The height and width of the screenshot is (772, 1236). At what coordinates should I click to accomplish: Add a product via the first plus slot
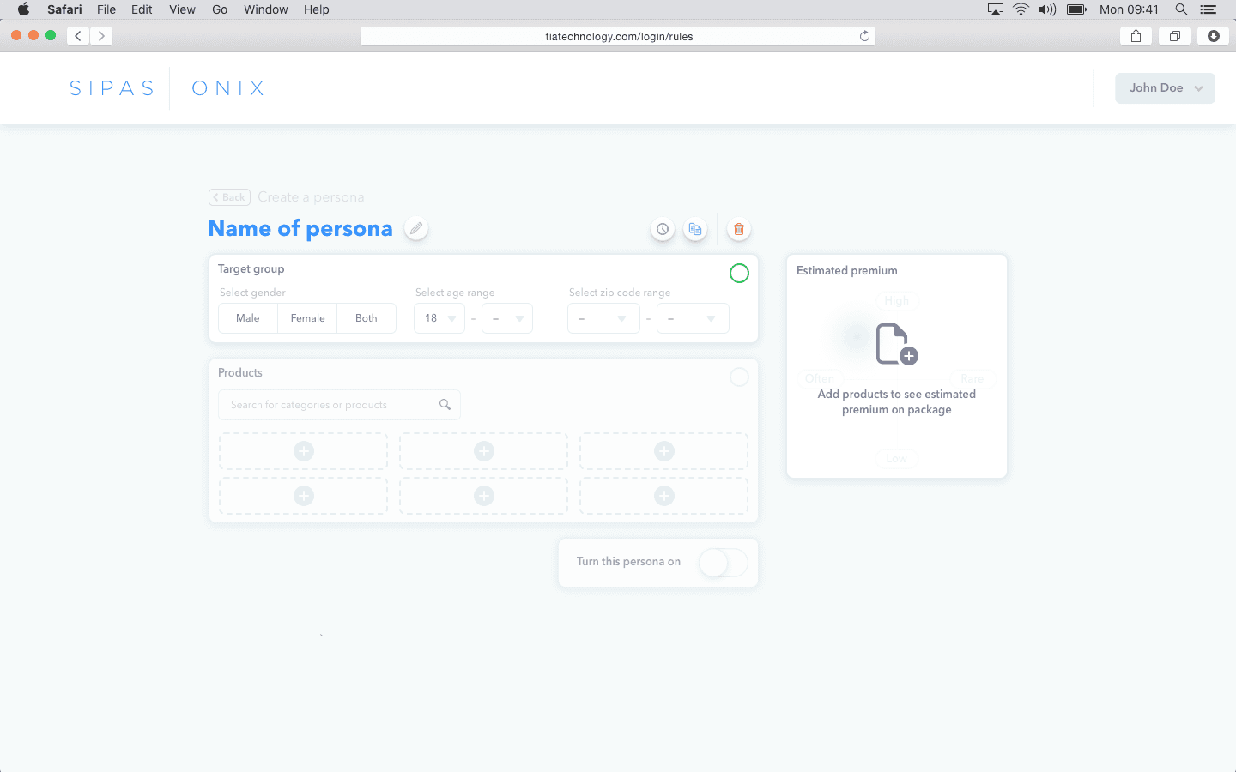[x=303, y=450]
